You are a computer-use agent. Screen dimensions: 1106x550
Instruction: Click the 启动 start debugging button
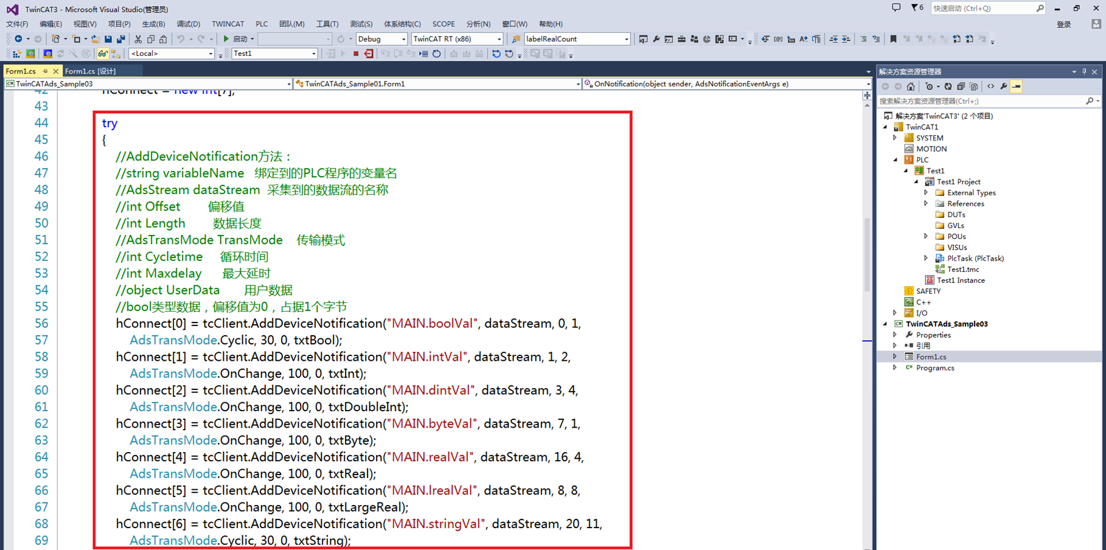(238, 39)
